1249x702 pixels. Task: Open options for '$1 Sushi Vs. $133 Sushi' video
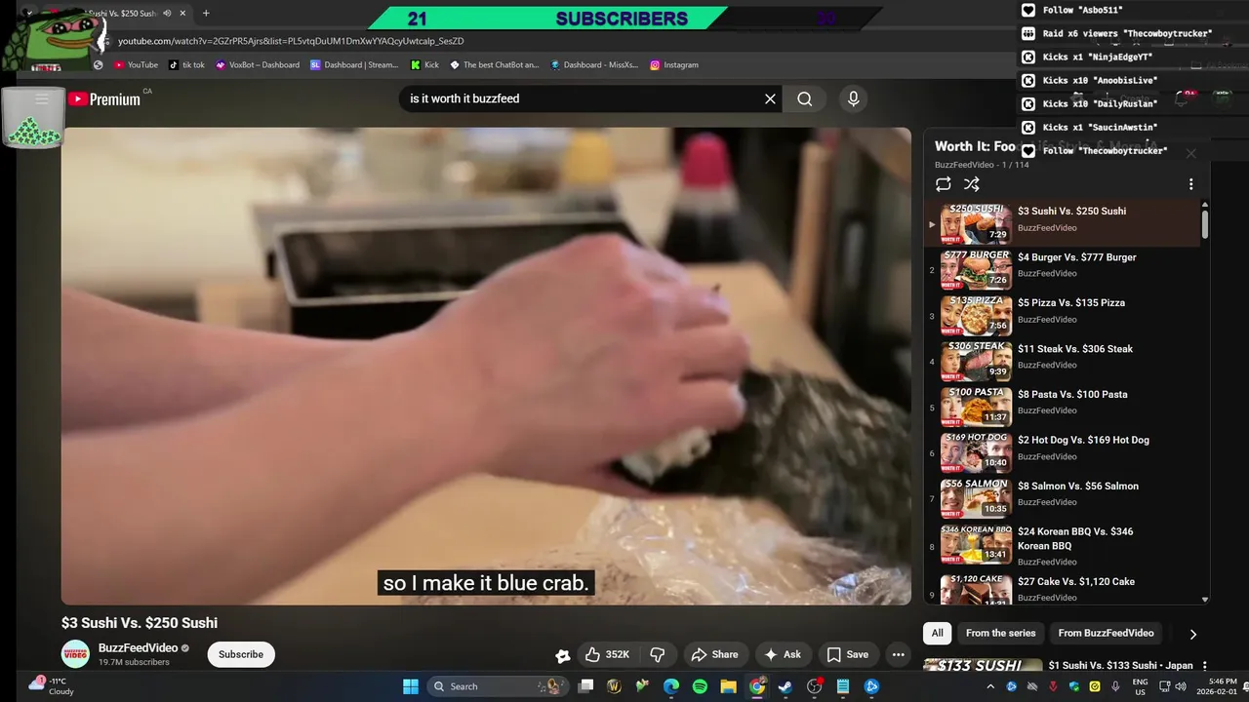[1204, 666]
